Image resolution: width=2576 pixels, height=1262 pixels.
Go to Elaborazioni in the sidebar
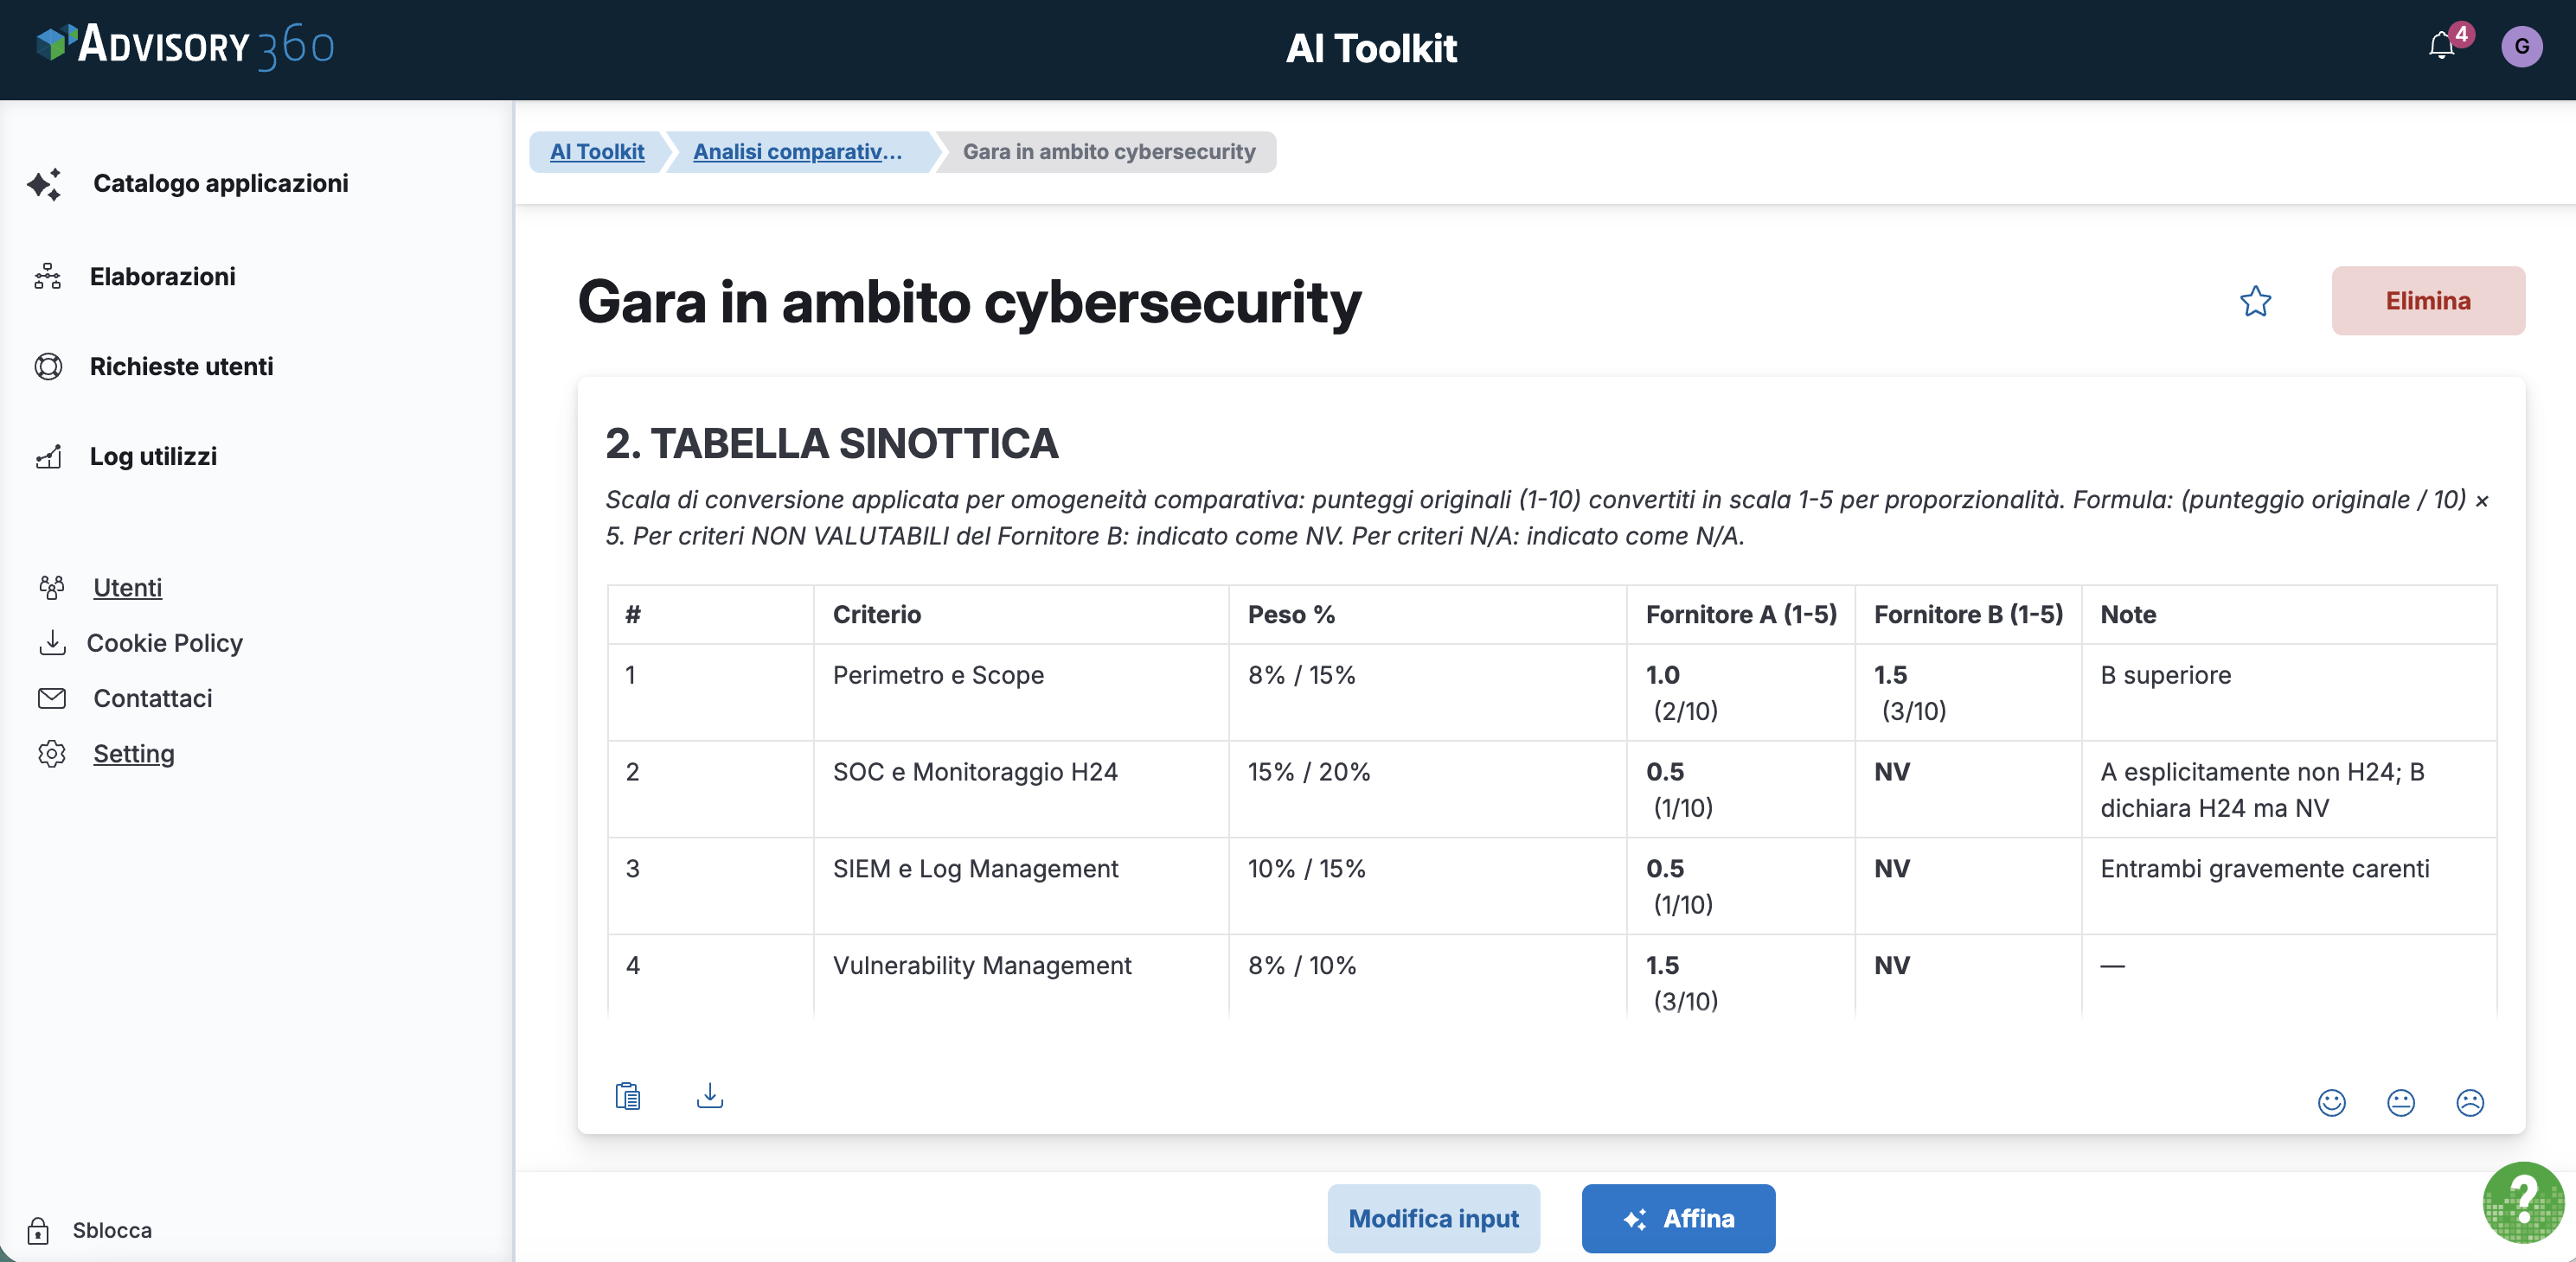[x=162, y=276]
